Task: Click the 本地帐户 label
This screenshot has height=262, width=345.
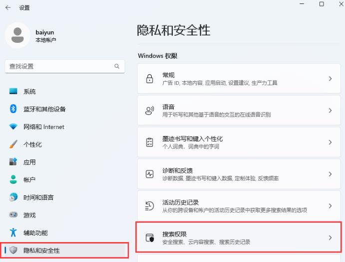Action: tap(46, 40)
